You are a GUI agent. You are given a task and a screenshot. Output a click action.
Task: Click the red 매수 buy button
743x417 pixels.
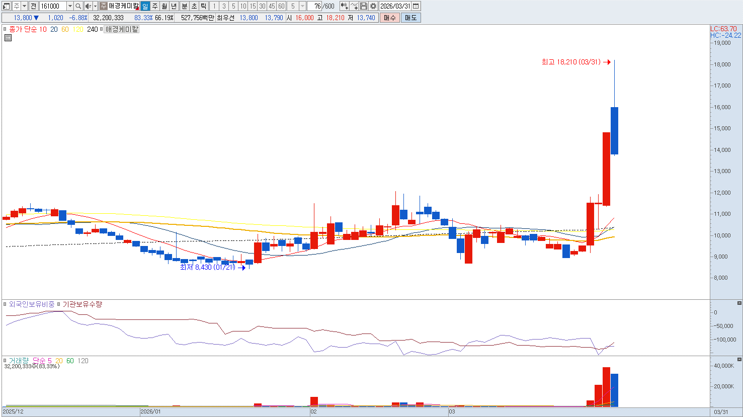(390, 18)
